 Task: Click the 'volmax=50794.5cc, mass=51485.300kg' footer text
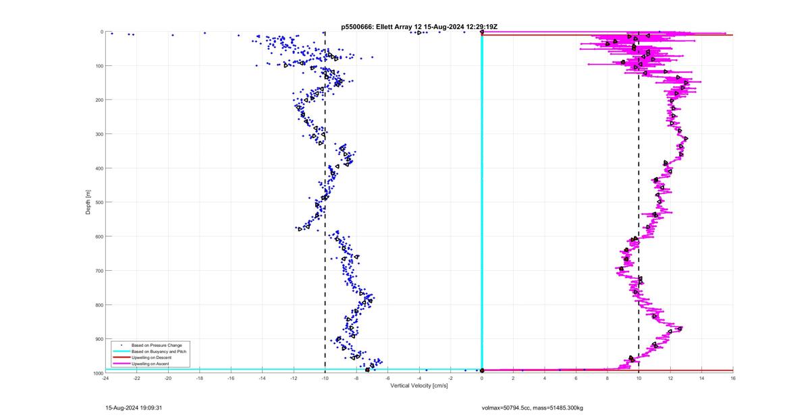click(533, 408)
